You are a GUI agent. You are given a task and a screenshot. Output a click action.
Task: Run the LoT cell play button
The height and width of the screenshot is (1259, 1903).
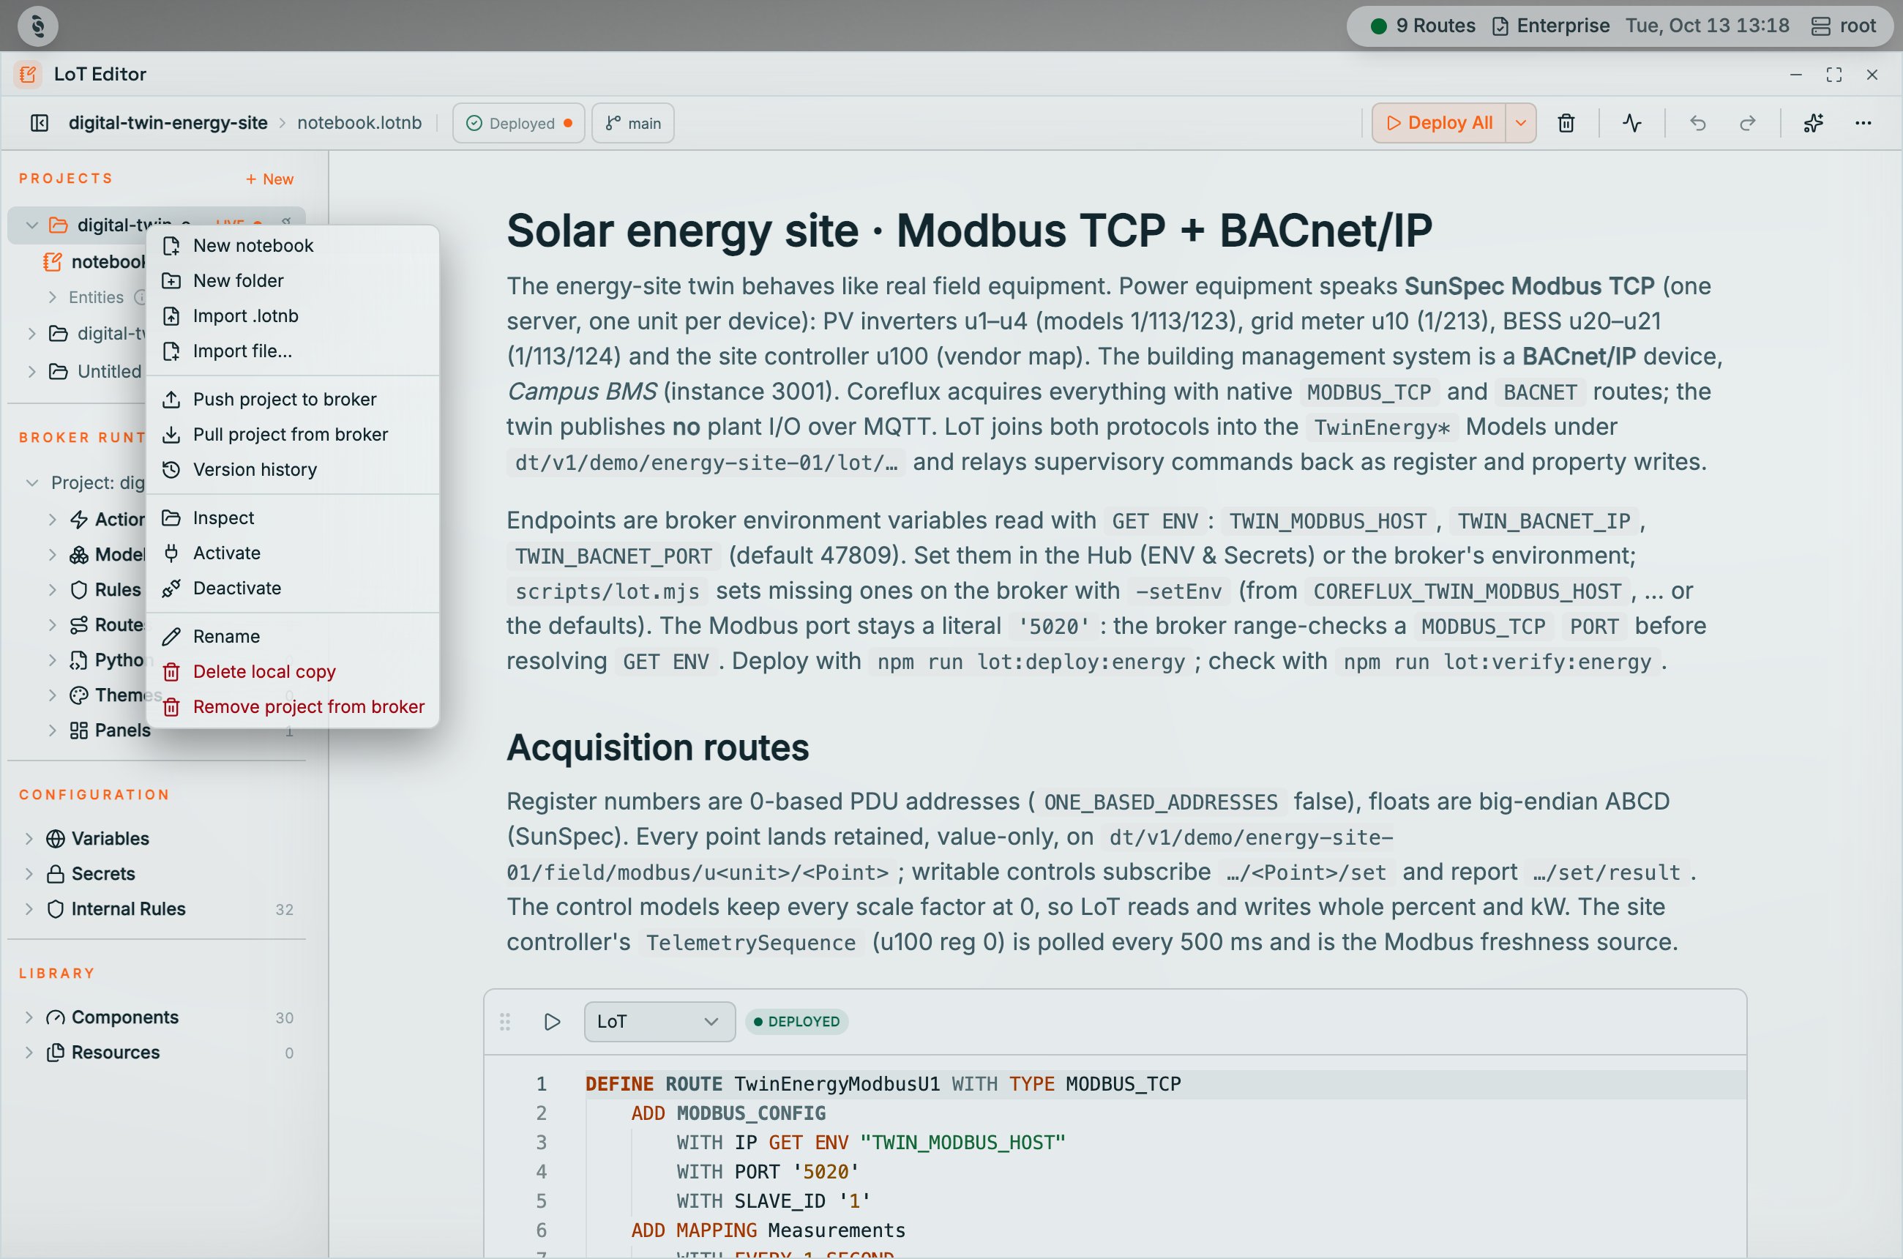pos(552,1021)
